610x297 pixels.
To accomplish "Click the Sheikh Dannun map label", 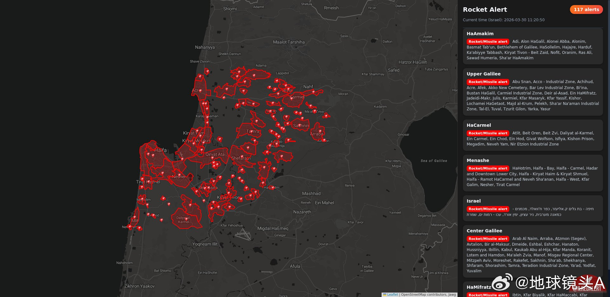I will pyautogui.click(x=230, y=54).
